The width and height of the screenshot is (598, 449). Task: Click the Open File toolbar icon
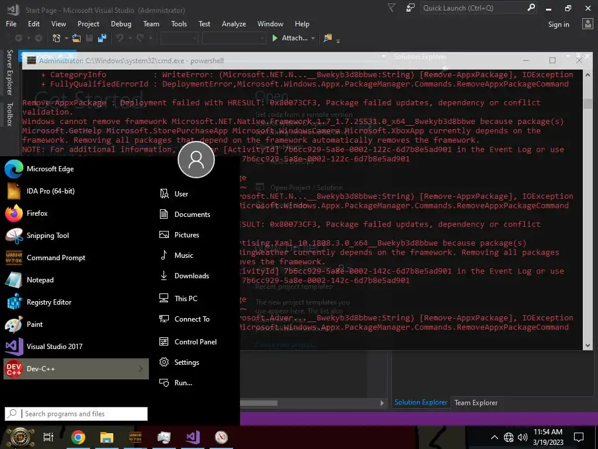coord(77,38)
